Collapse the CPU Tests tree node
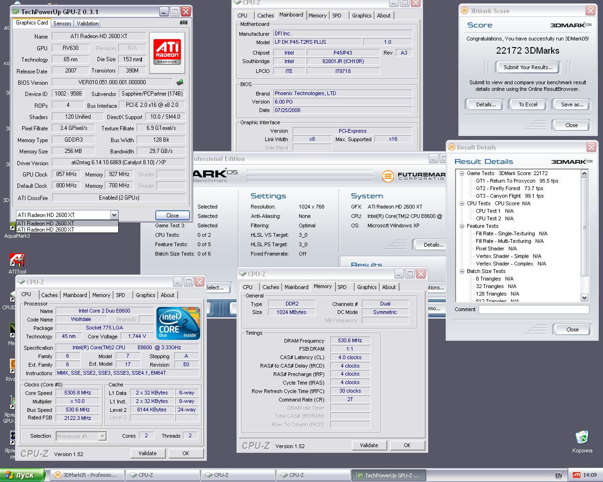Image resolution: width=603 pixels, height=482 pixels. click(462, 203)
